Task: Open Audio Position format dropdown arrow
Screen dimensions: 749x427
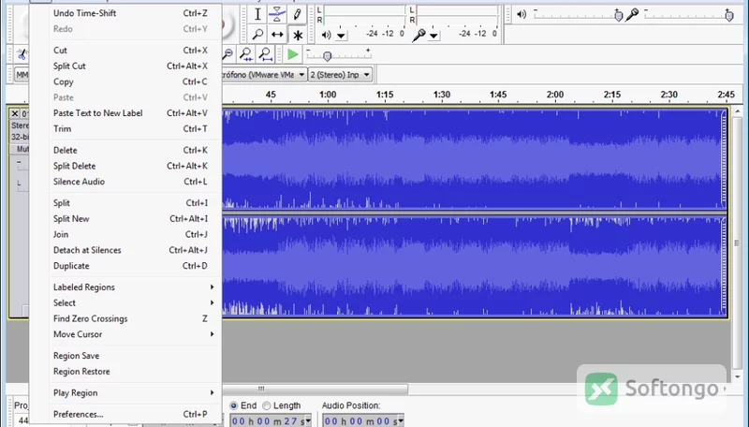Action: point(401,420)
